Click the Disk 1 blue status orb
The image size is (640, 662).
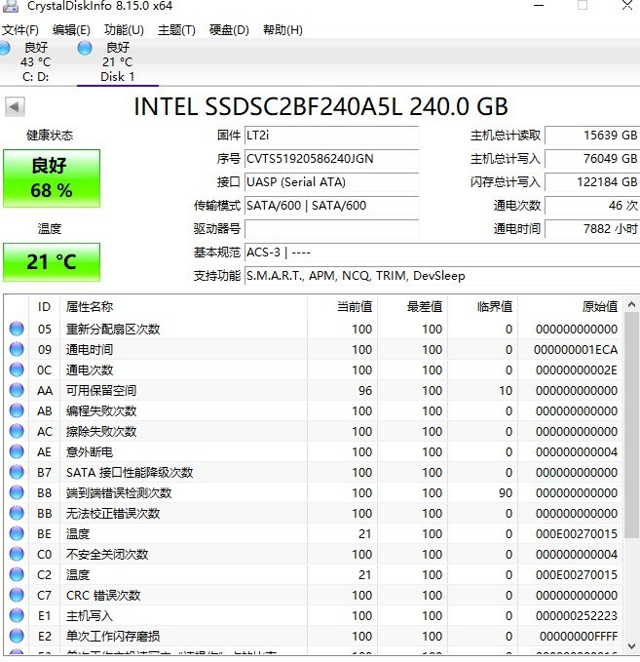click(x=85, y=48)
